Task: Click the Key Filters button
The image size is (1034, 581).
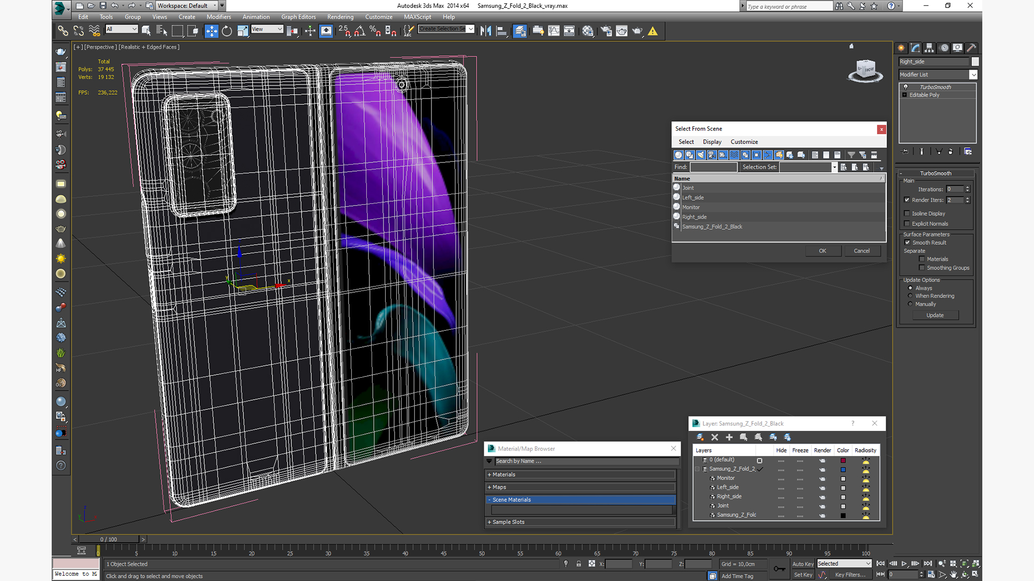Action: [x=850, y=575]
